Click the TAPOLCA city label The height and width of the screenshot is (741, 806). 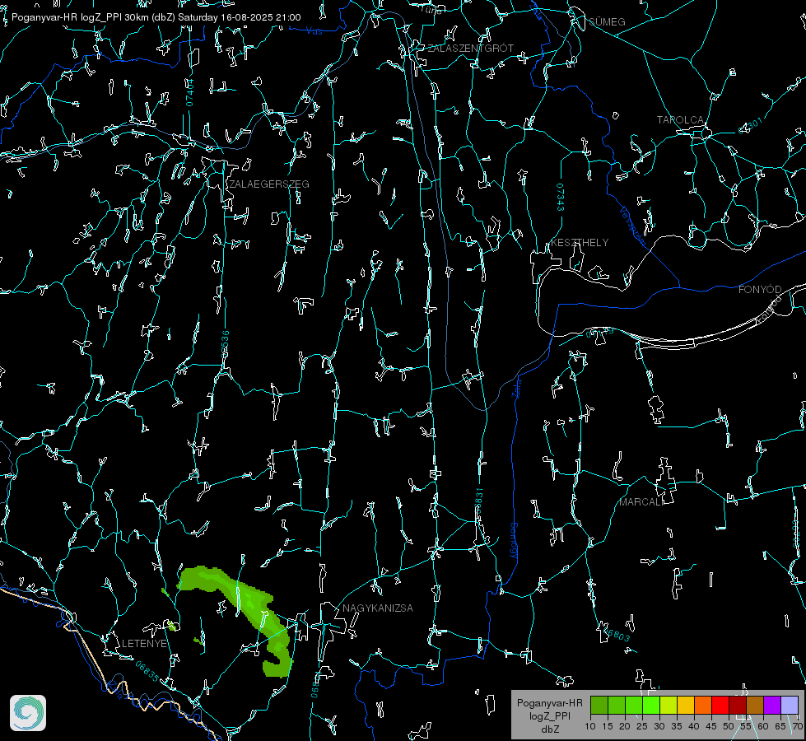click(680, 120)
